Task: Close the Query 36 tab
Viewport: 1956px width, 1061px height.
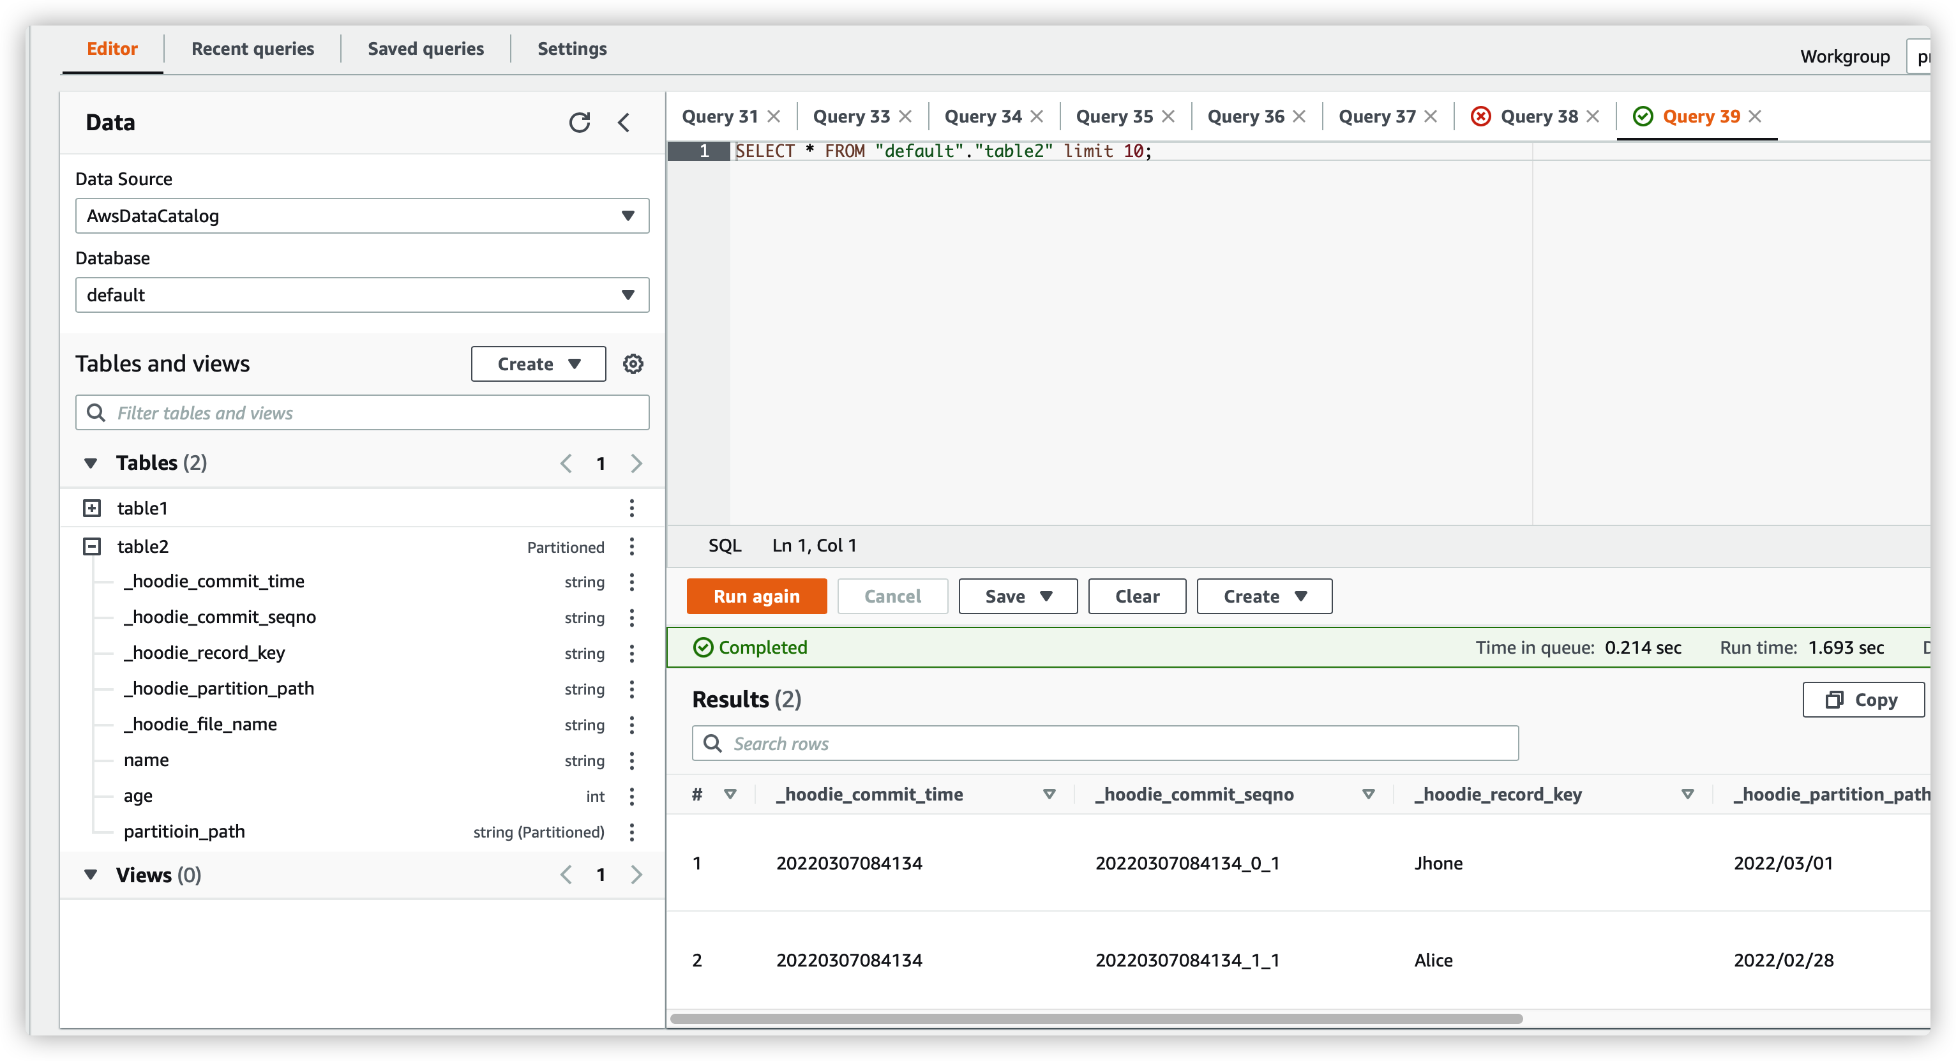Action: pos(1299,116)
